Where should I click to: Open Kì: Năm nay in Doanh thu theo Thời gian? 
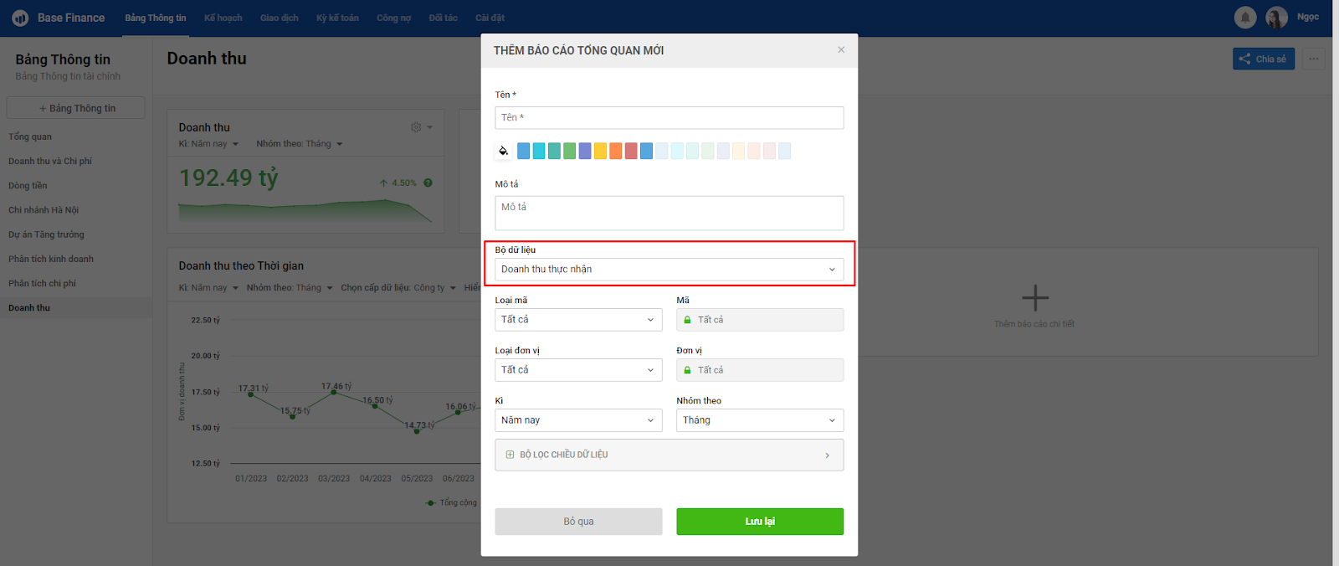pyautogui.click(x=208, y=288)
